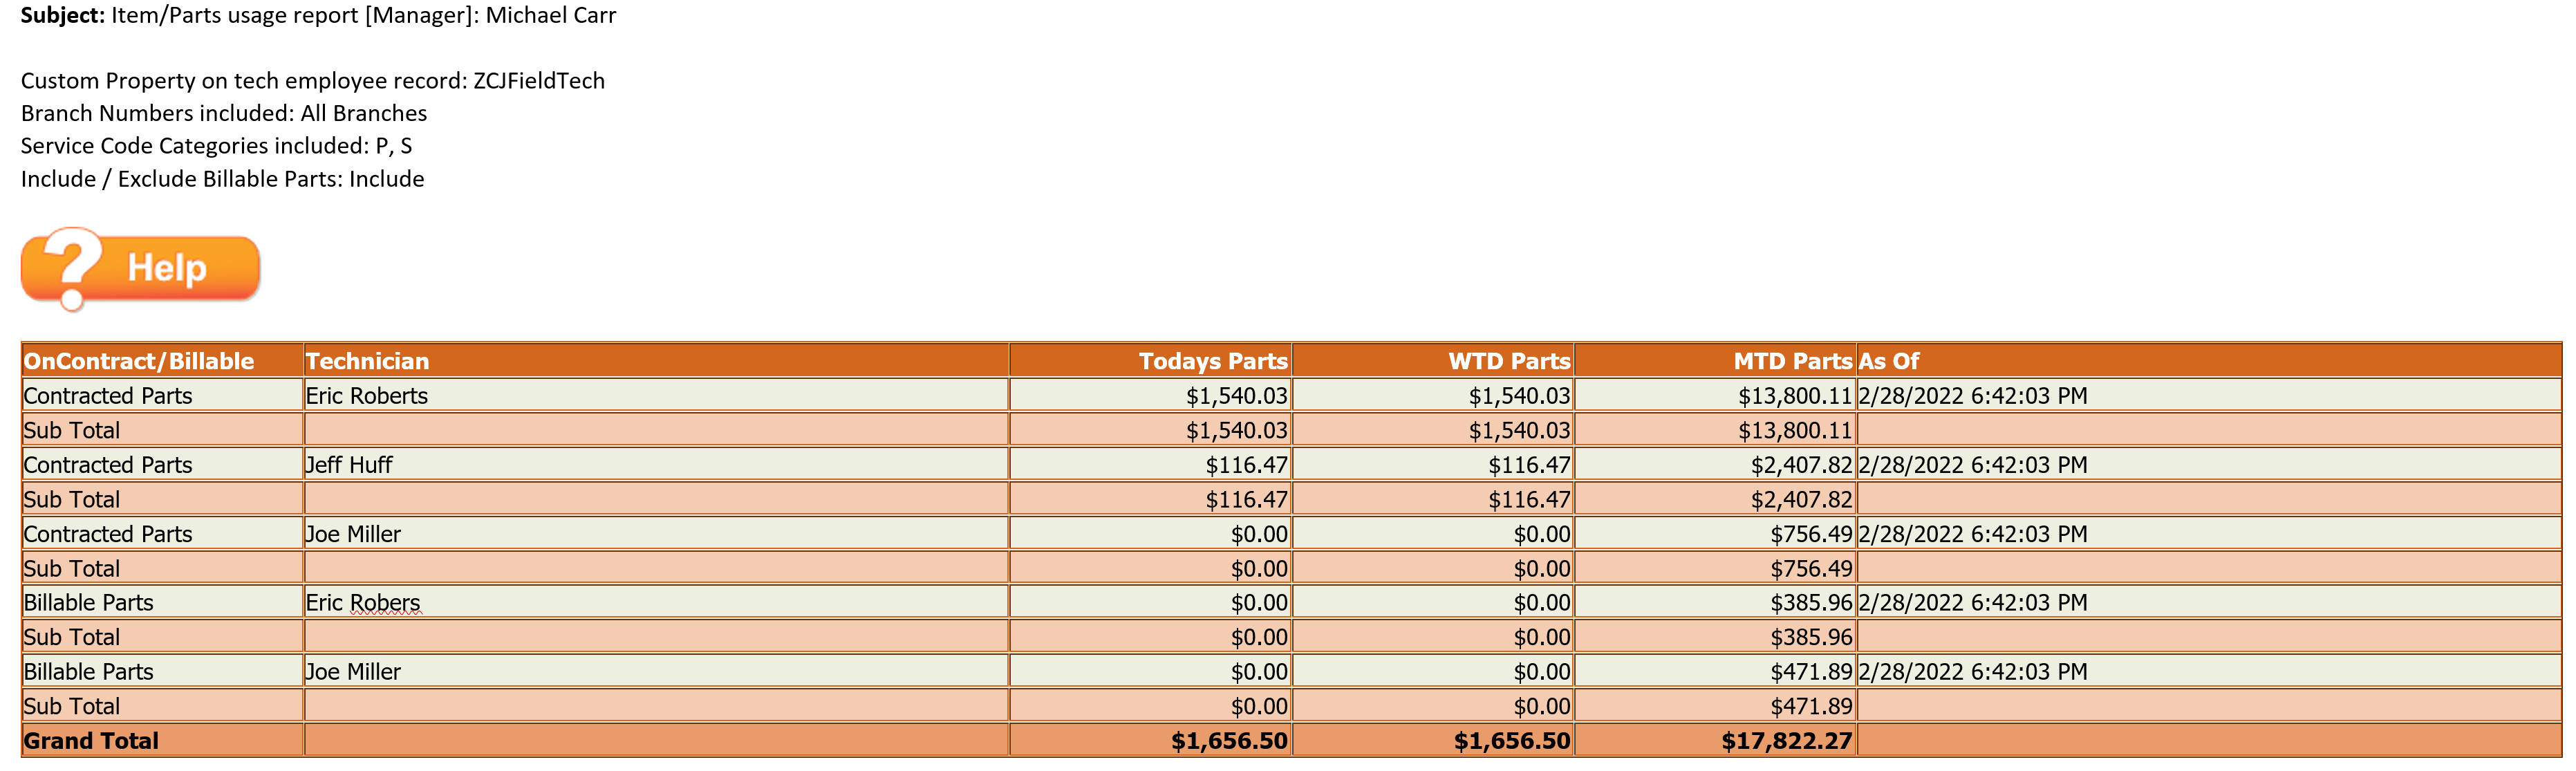
Task: Click the question mark icon on Help
Action: pyautogui.click(x=69, y=268)
